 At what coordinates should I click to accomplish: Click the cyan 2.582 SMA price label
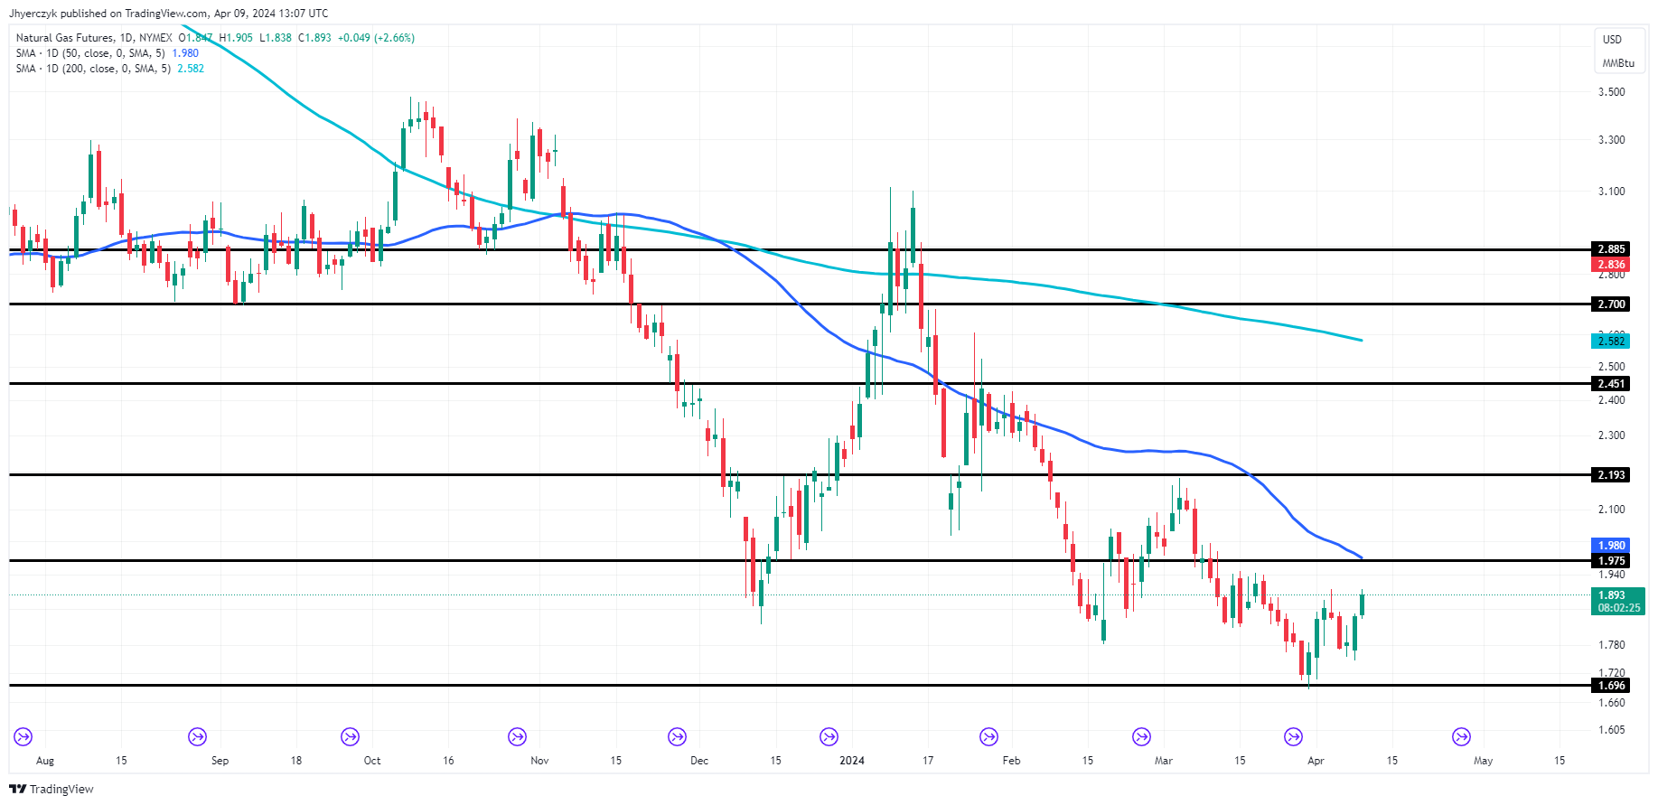click(x=1610, y=342)
